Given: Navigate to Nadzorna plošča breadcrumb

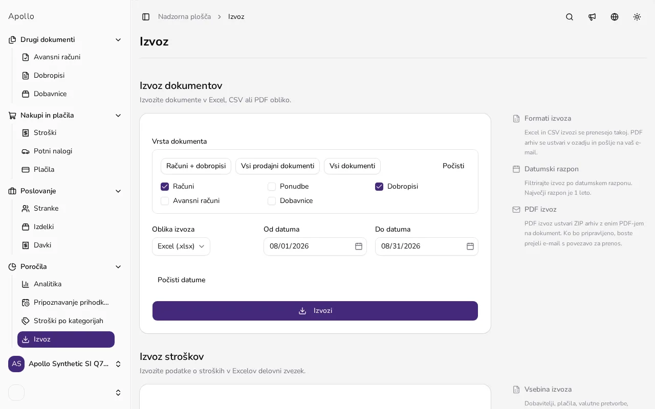Looking at the screenshot, I should (x=184, y=17).
